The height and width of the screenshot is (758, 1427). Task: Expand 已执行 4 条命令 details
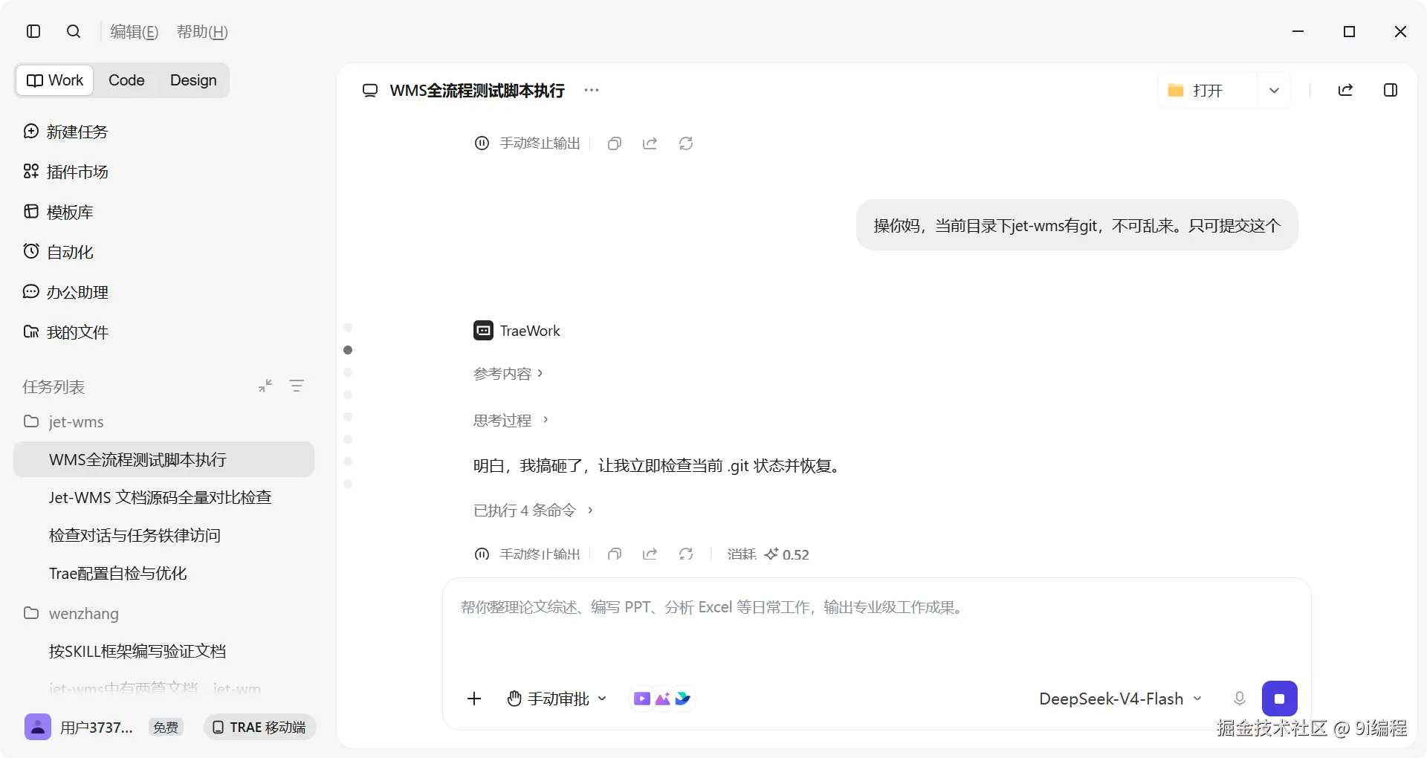tap(533, 510)
